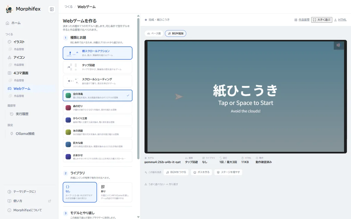
Task: Open 作品管理 under イラスト
Action: [19, 49]
